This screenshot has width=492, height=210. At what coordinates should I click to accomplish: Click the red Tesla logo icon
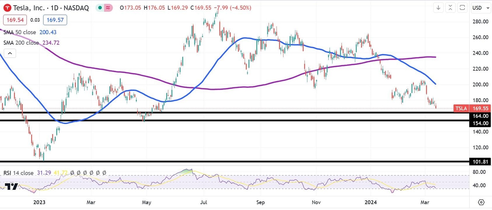(x=7, y=8)
